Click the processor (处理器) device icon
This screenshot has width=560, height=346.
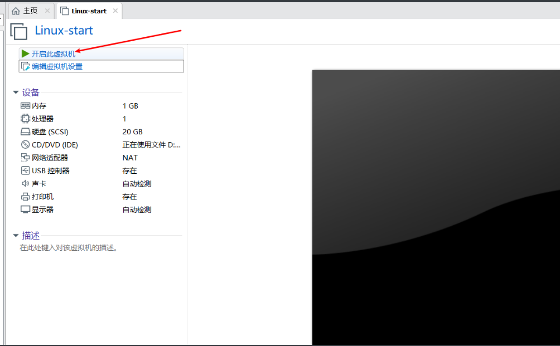(x=25, y=119)
